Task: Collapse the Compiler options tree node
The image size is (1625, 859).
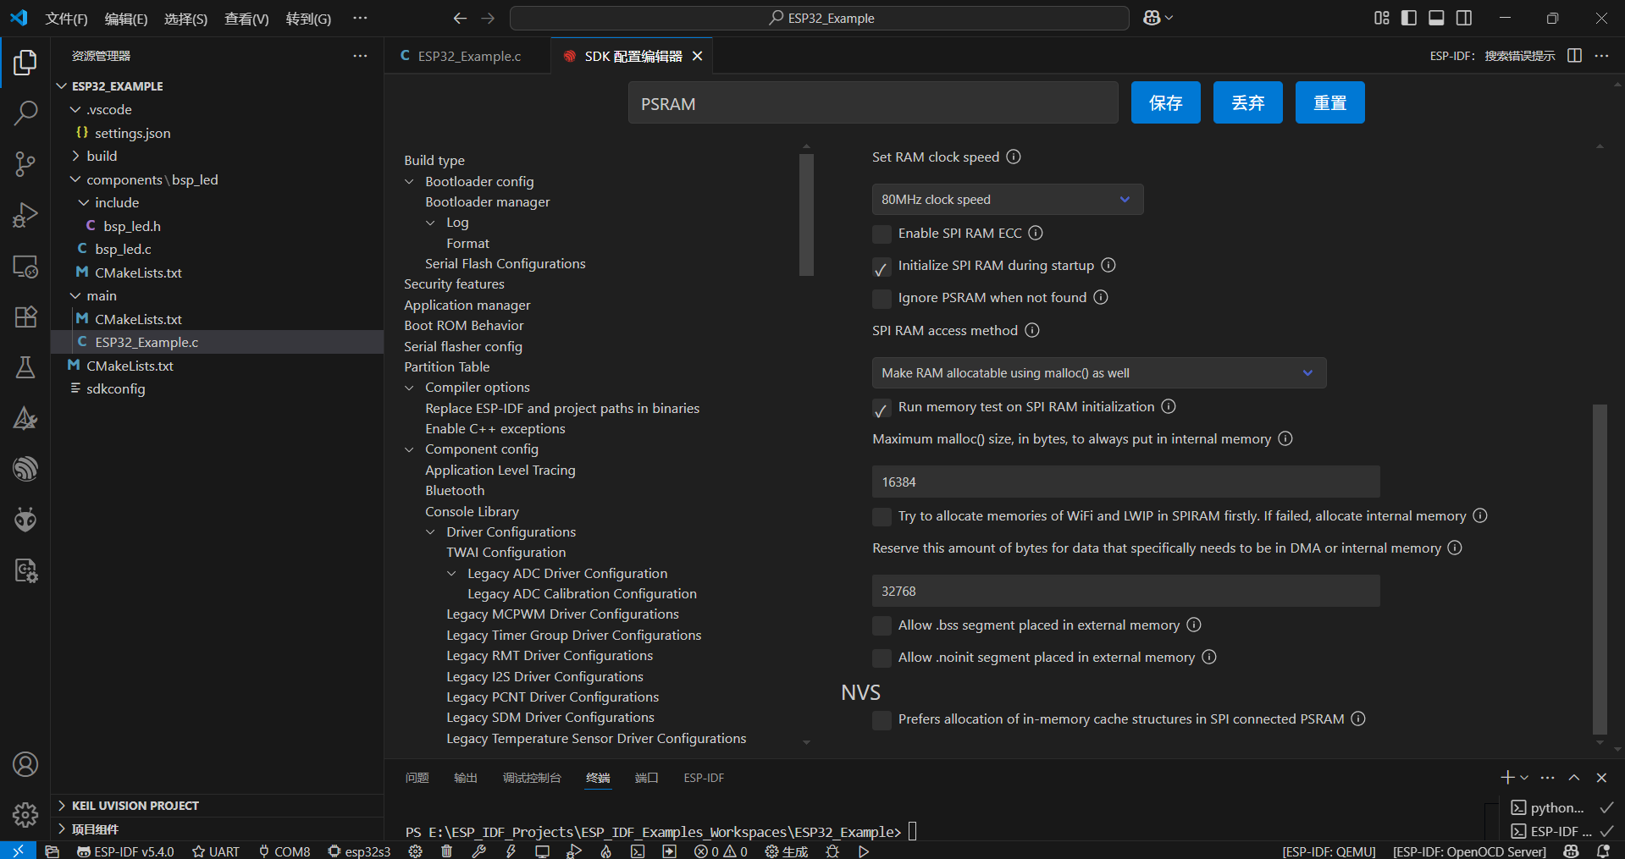Action: tap(410, 388)
